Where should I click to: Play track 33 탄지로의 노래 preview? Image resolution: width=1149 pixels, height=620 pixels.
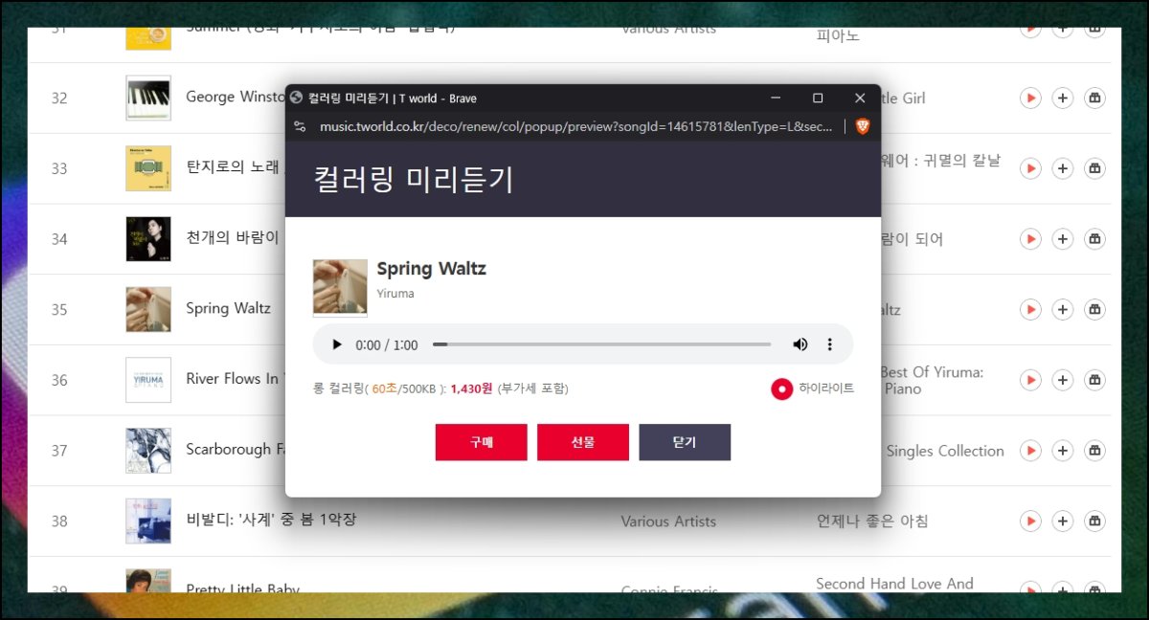click(1030, 168)
